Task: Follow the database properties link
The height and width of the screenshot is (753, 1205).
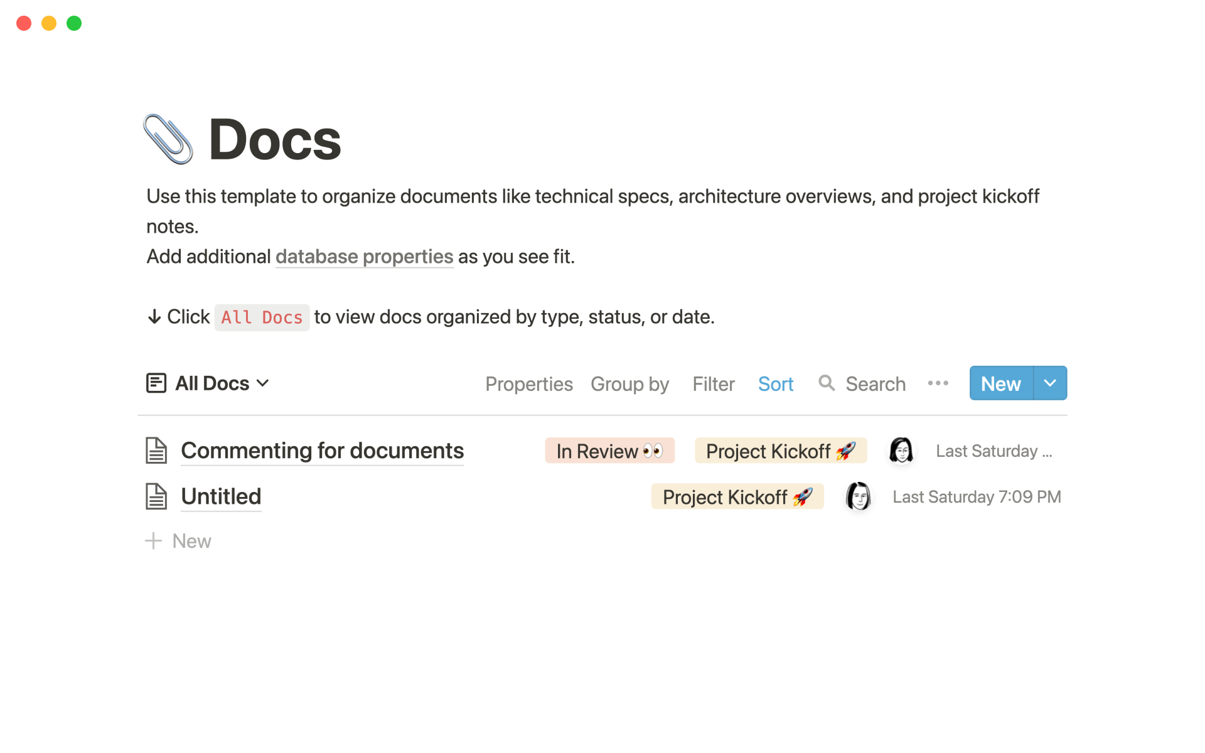Action: 364,257
